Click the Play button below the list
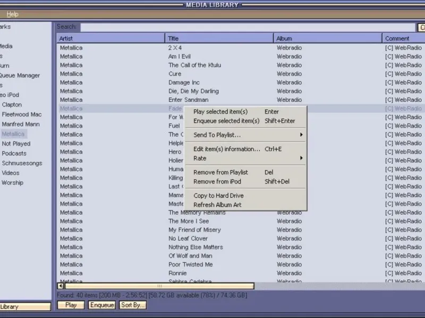425x318 pixels. point(71,305)
